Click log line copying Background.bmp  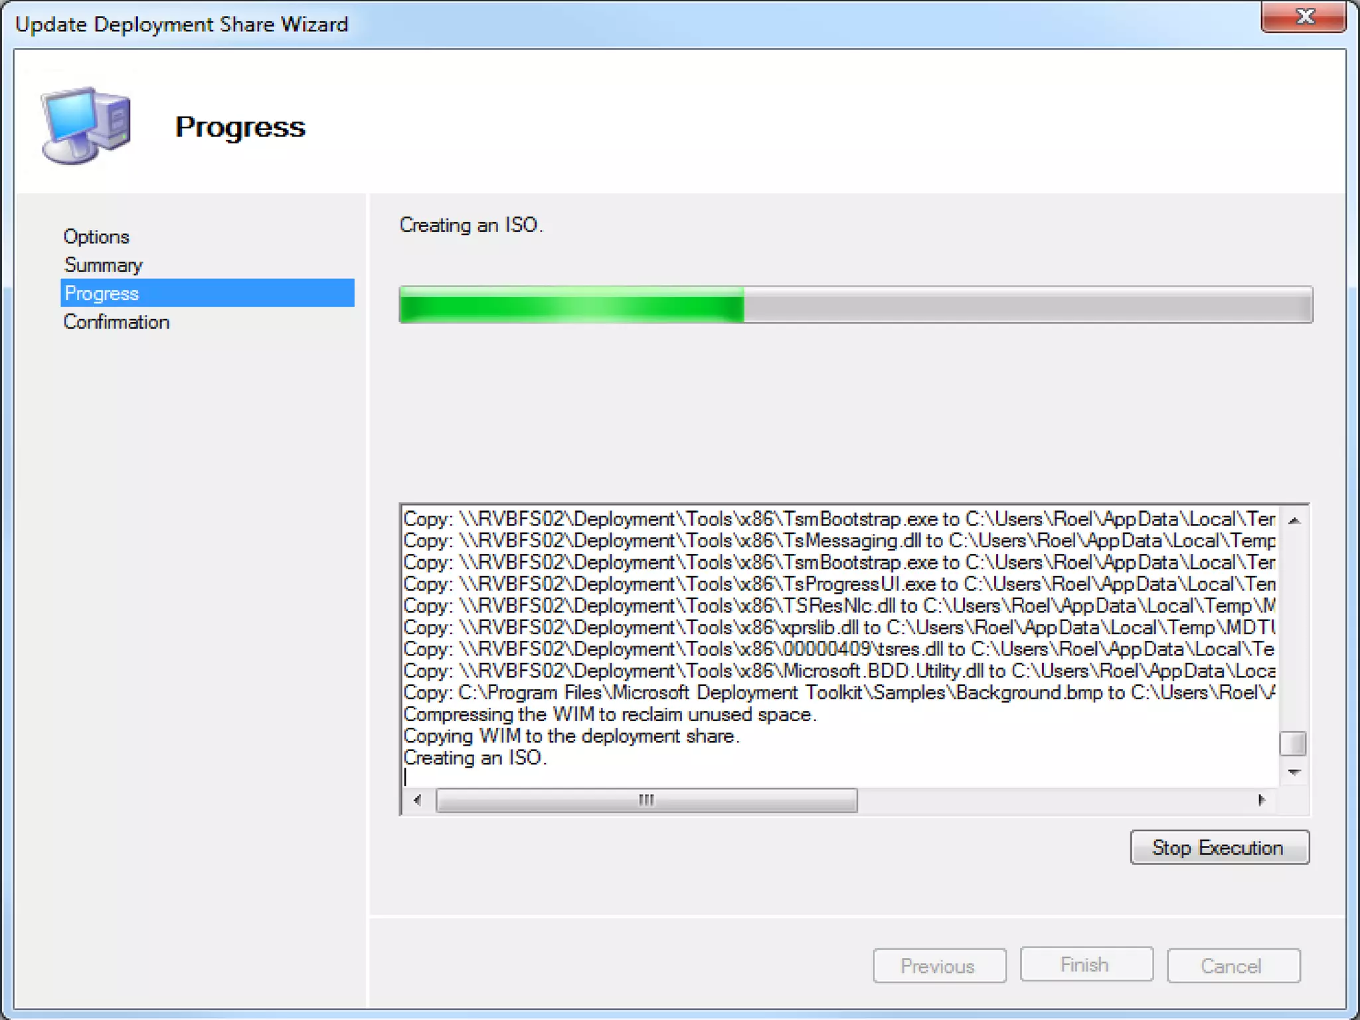coord(839,693)
